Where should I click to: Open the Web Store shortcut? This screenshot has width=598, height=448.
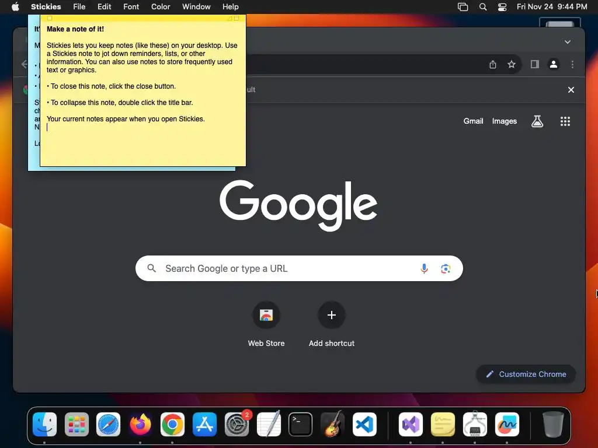click(x=266, y=324)
